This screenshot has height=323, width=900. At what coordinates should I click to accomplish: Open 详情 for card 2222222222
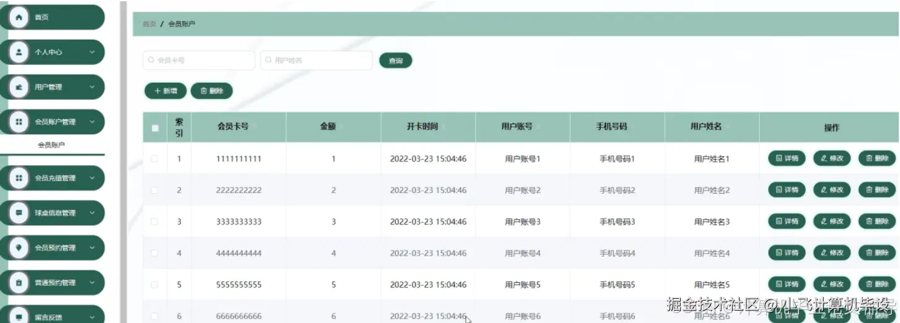(787, 189)
